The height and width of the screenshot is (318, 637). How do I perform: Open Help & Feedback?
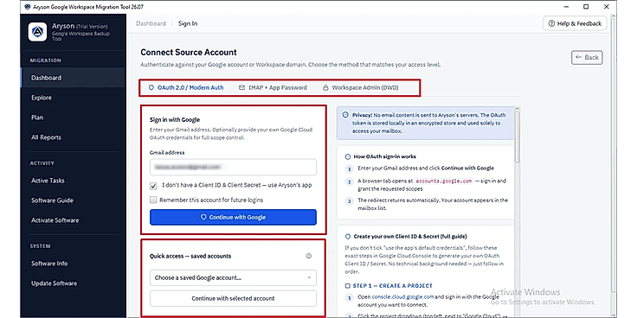tap(575, 23)
